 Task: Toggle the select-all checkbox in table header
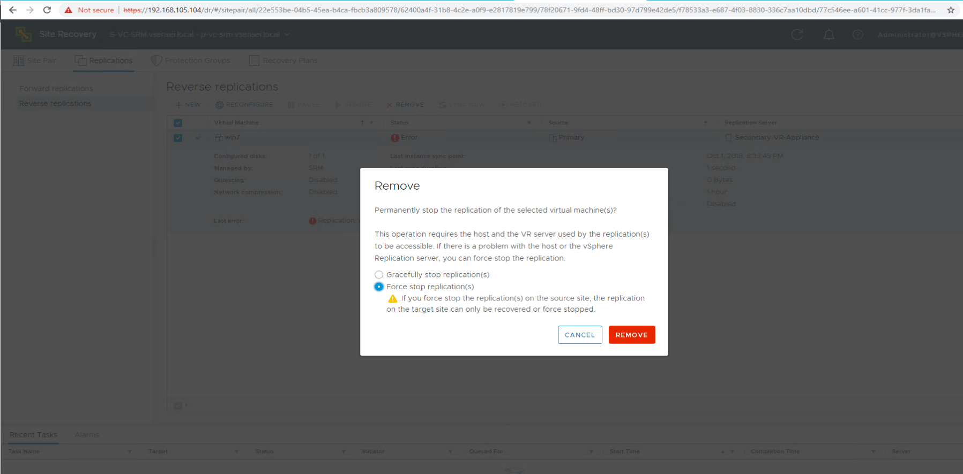pyautogui.click(x=178, y=123)
